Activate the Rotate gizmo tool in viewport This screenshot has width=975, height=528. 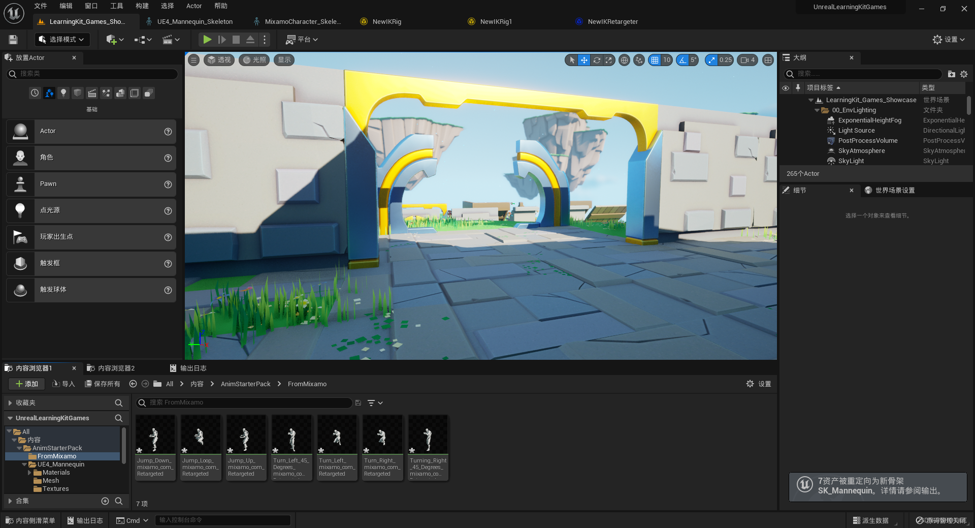click(597, 60)
